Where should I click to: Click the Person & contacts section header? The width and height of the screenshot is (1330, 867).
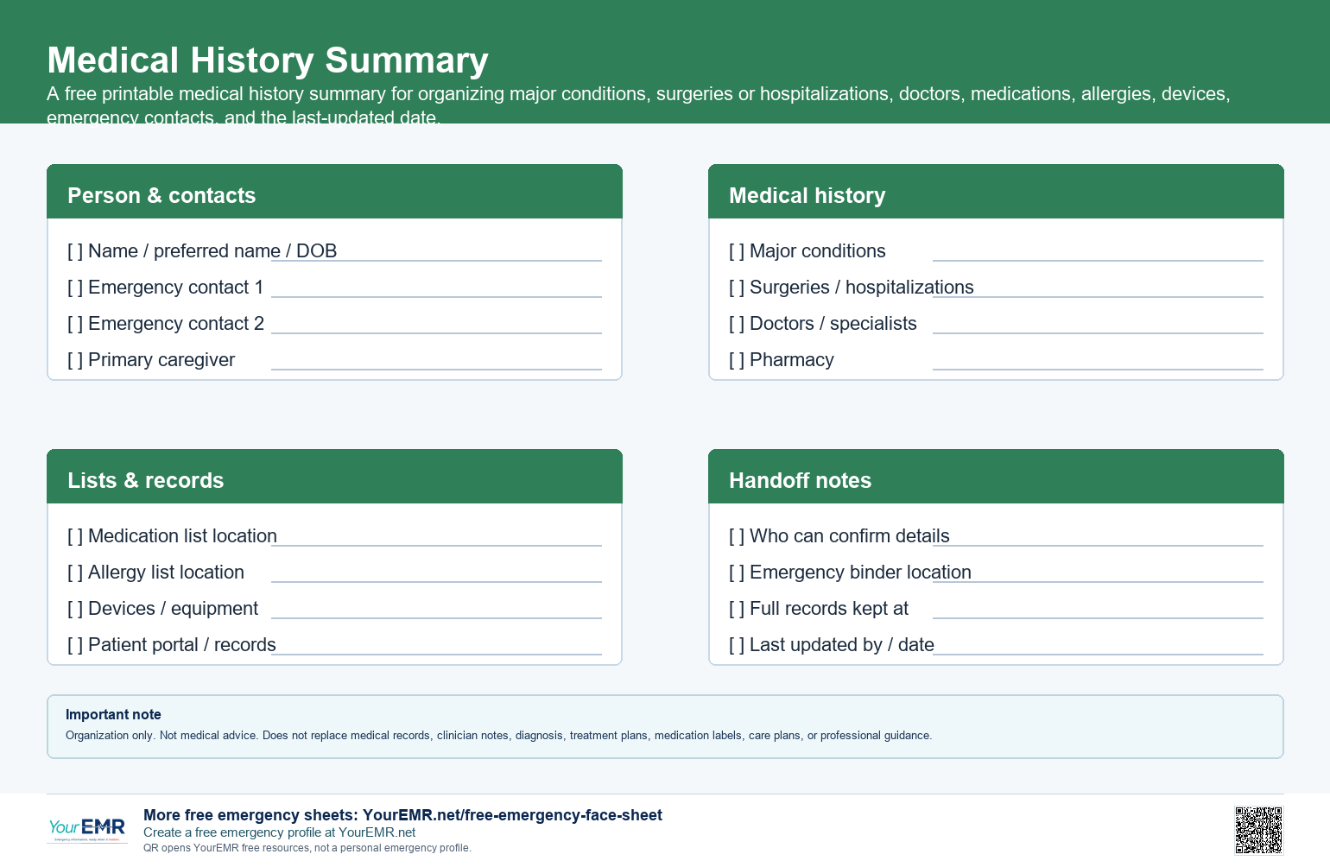click(x=334, y=192)
